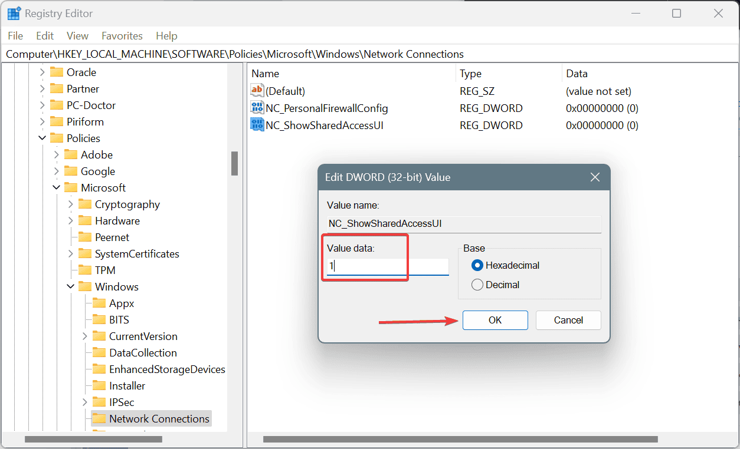Click the BITS folder icon
Viewport: 740px width, 449px height.
tap(99, 319)
